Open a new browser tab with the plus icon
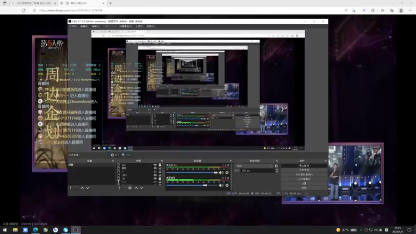The height and width of the screenshot is (234, 416). (x=110, y=3)
